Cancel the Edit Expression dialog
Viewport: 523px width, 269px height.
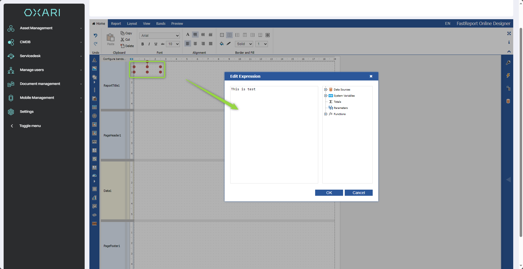(x=358, y=193)
